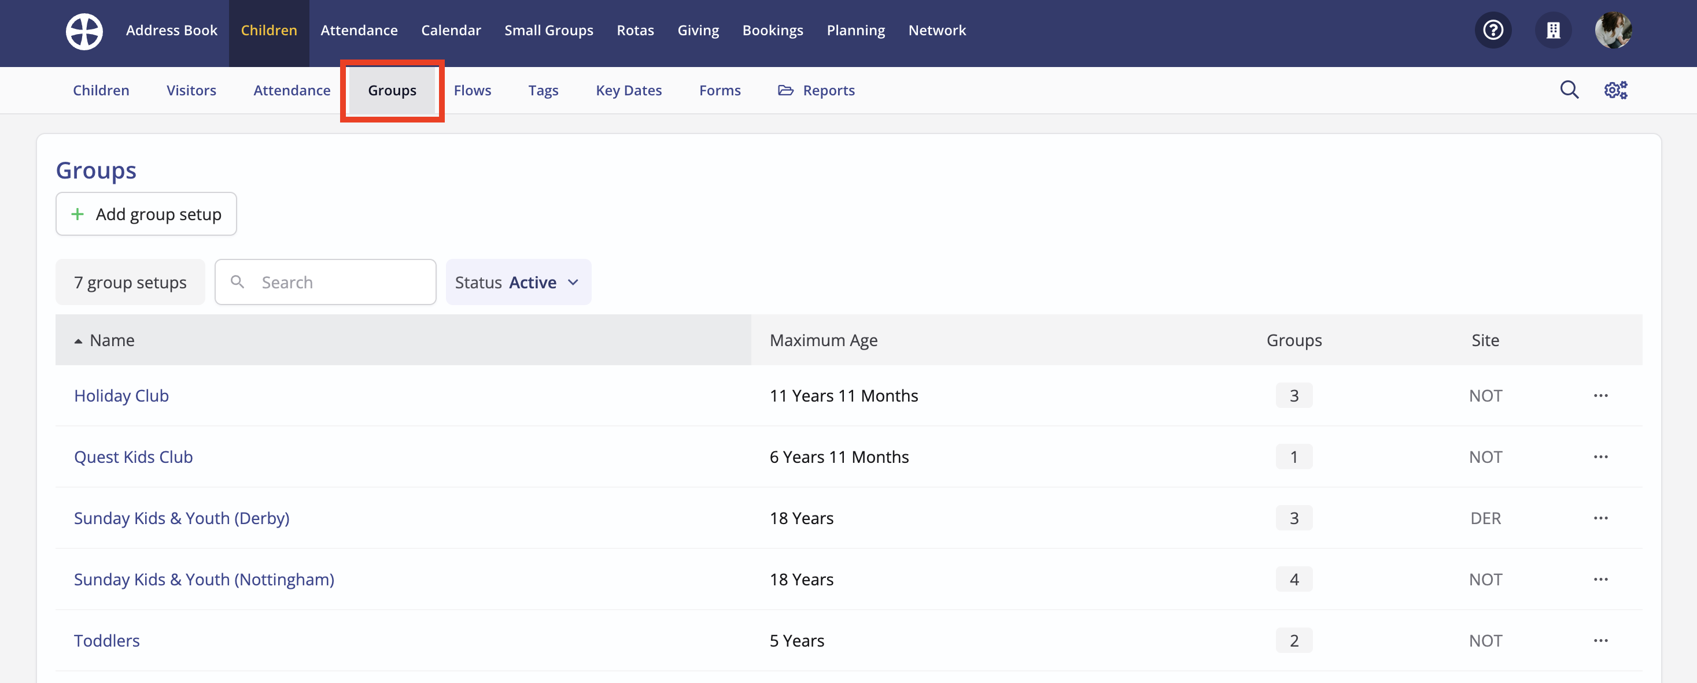
Task: Open the user profile avatar
Action: tap(1612, 30)
